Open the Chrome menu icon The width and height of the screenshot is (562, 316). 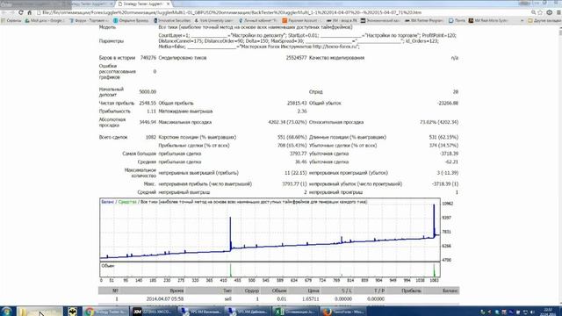pos(558,12)
